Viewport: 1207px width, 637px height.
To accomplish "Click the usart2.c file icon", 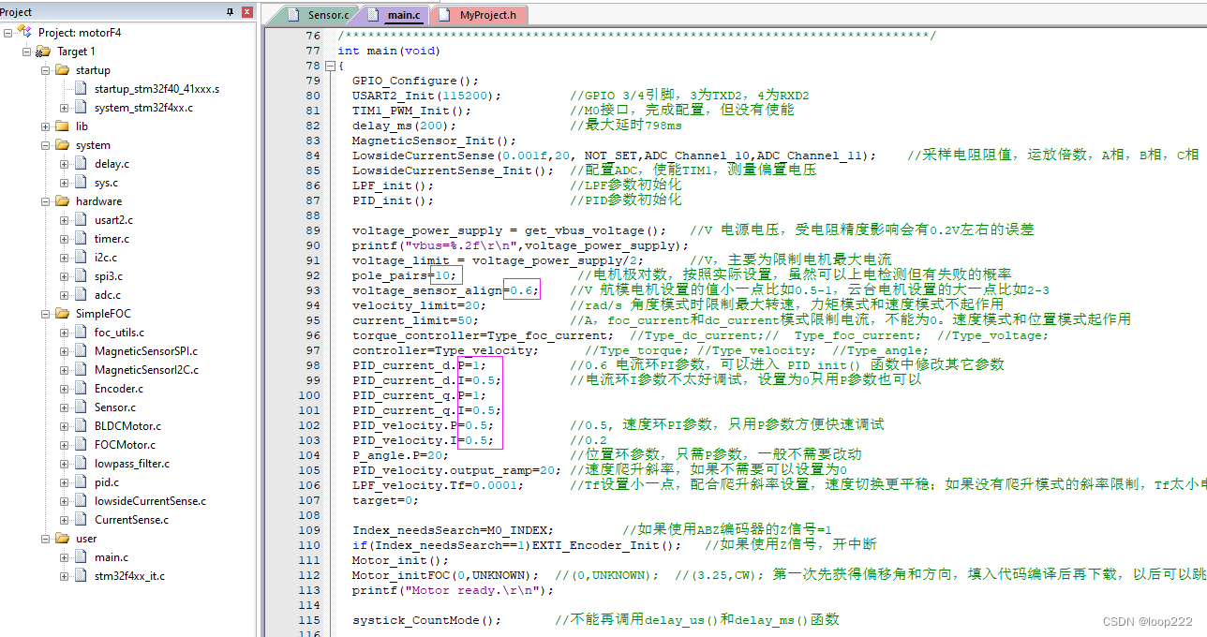I will tap(82, 220).
